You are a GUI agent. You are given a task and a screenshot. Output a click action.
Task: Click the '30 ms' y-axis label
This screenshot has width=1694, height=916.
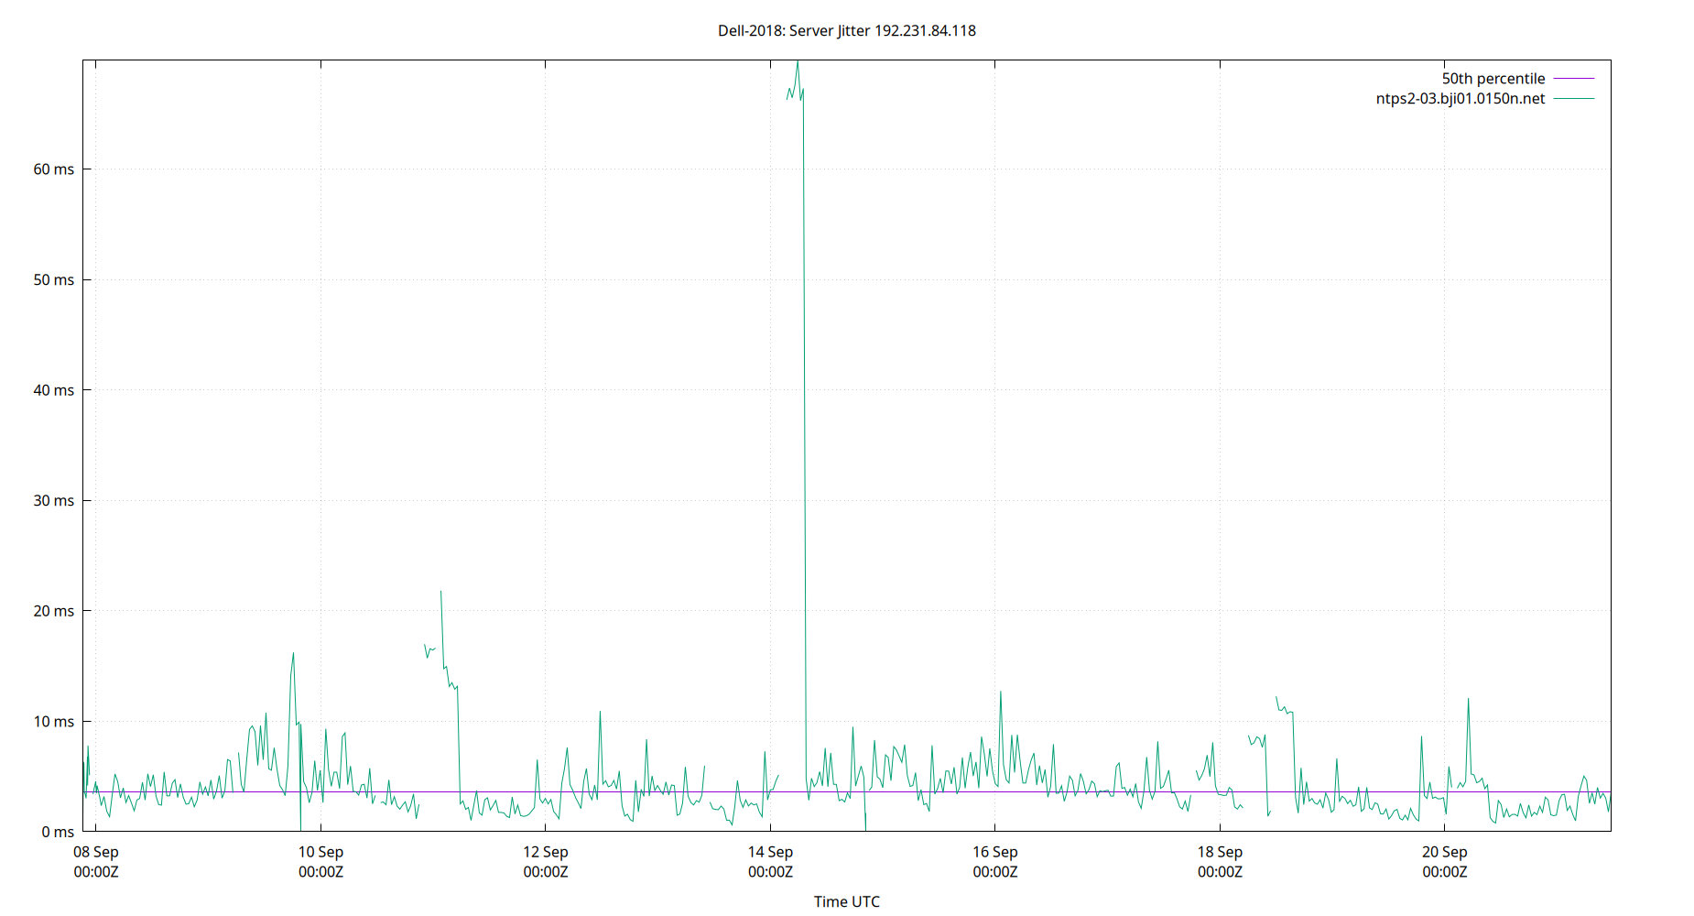click(54, 500)
